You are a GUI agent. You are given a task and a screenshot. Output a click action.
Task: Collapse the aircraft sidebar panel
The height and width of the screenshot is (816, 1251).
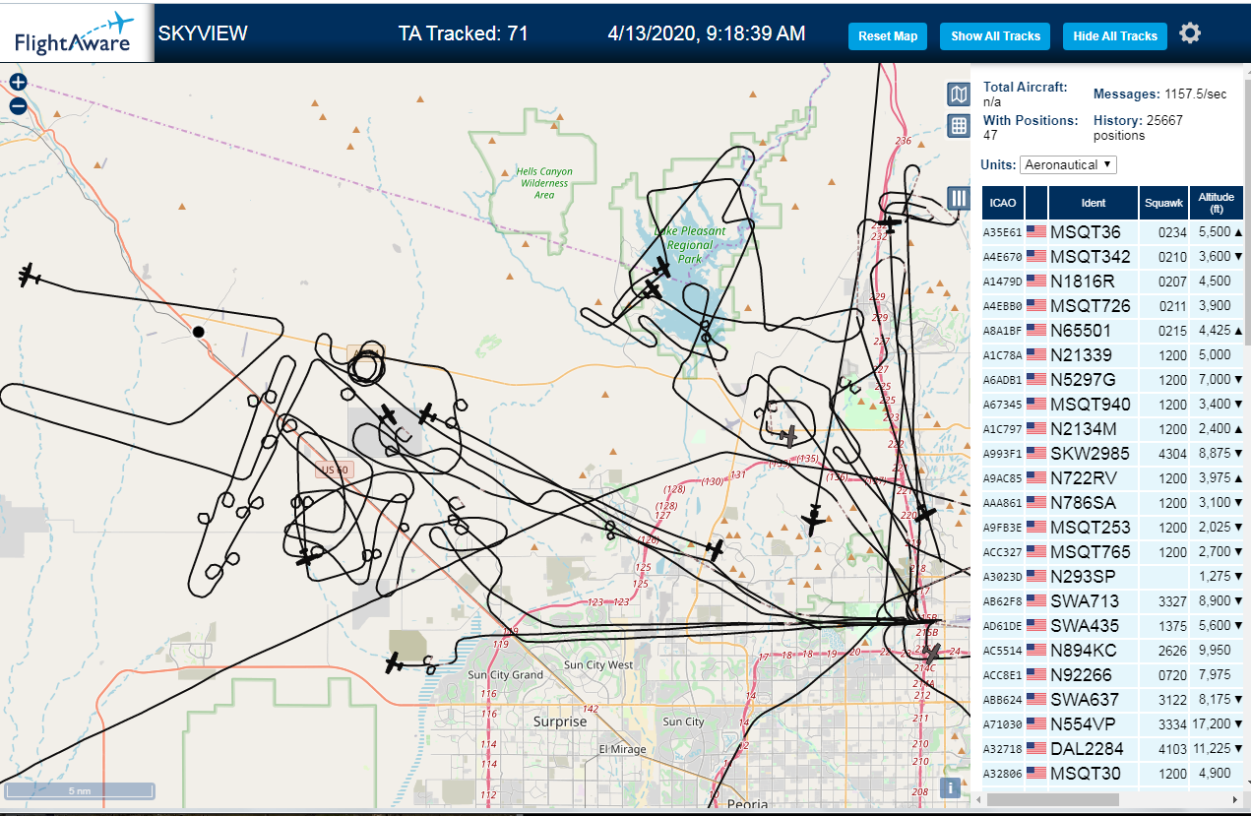tap(959, 198)
